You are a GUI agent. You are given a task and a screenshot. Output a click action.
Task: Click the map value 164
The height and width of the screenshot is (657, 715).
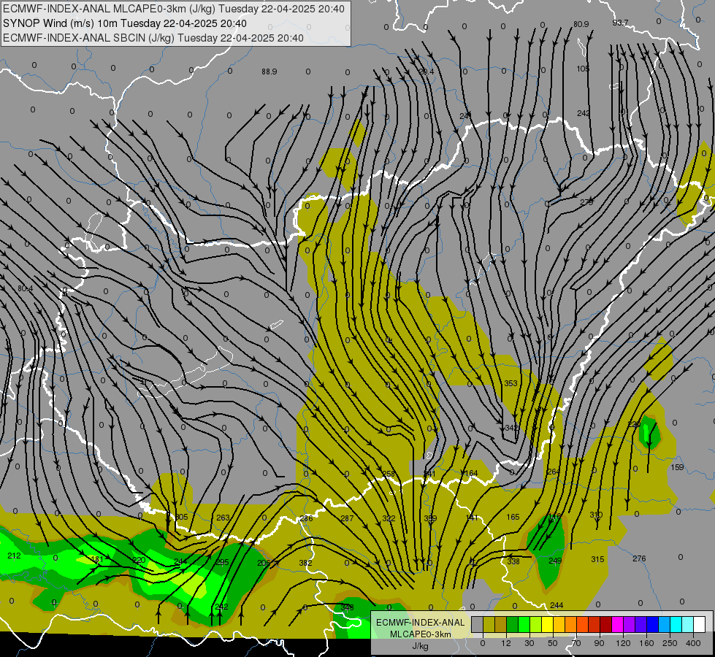[x=471, y=473]
